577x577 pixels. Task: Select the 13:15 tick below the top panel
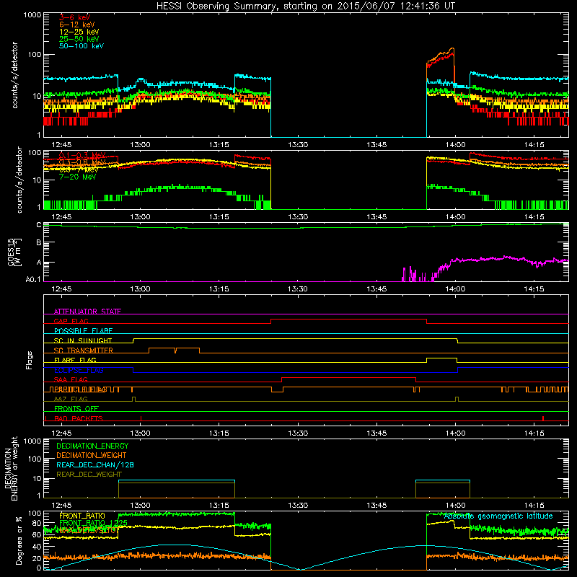point(219,145)
